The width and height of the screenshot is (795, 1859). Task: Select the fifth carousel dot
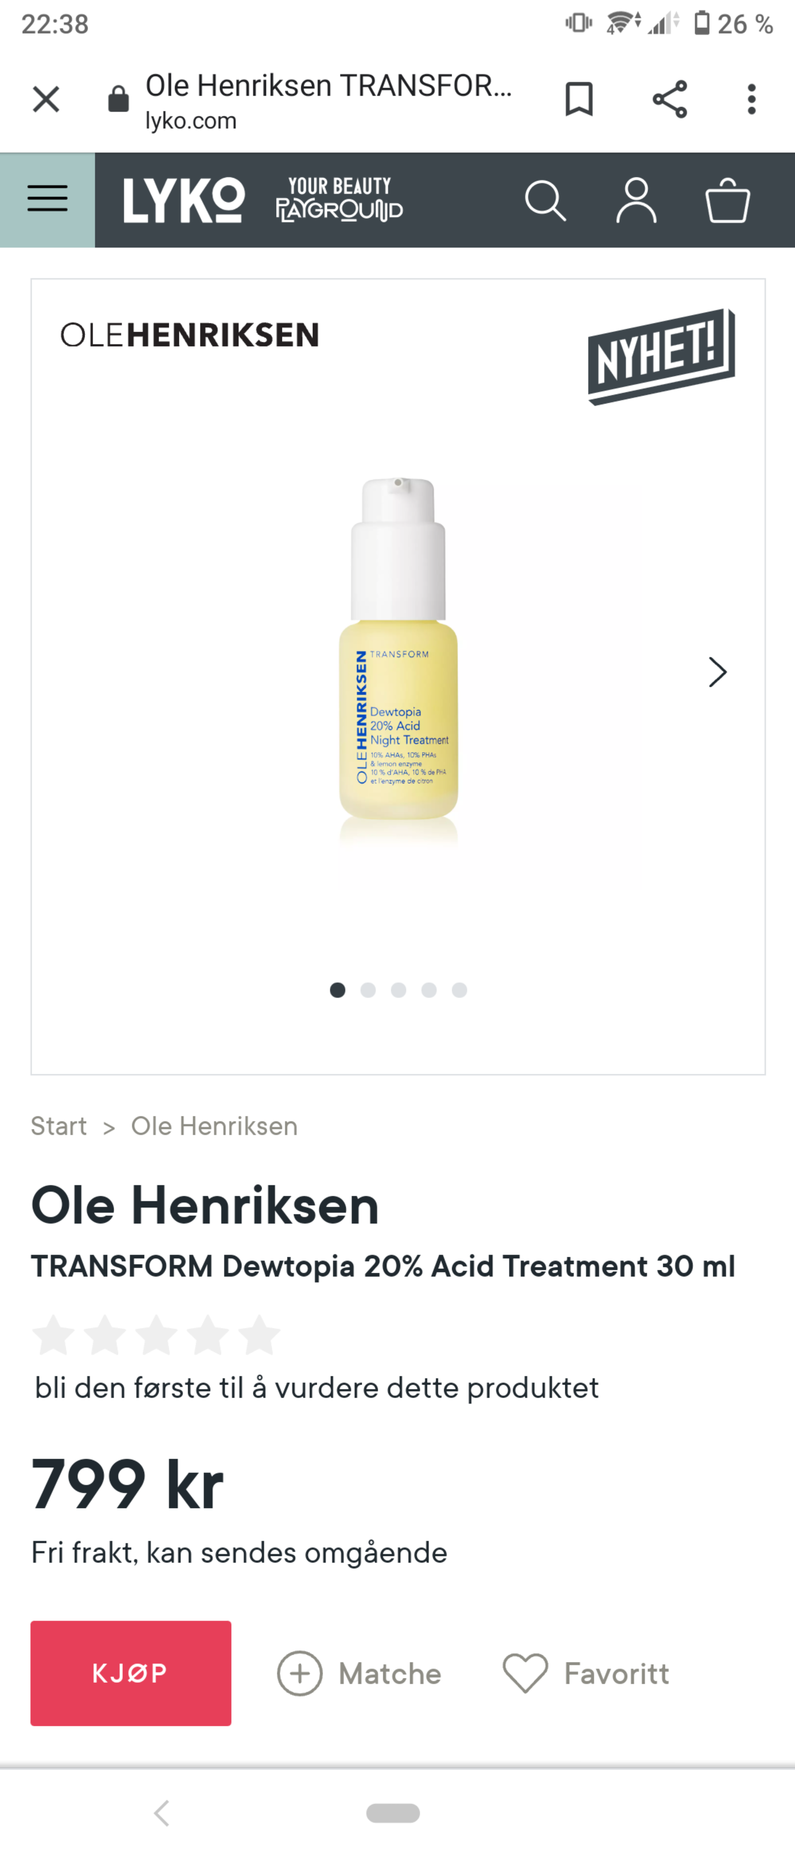(459, 990)
